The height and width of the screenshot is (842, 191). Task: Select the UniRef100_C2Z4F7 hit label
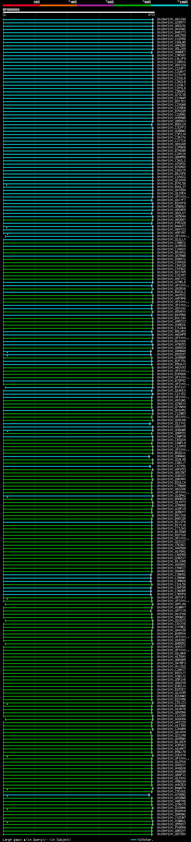pos(171,68)
